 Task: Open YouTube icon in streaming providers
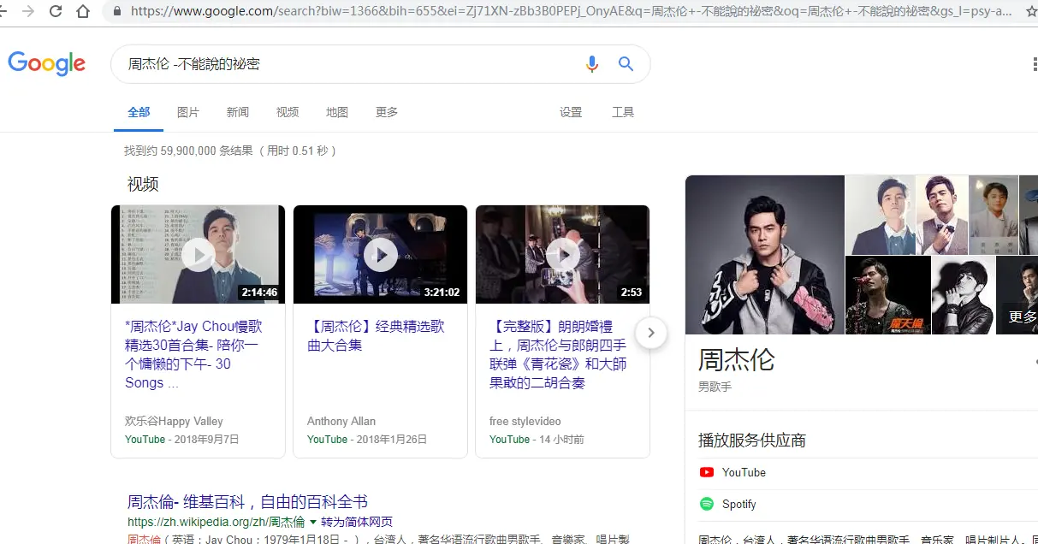[x=707, y=472]
